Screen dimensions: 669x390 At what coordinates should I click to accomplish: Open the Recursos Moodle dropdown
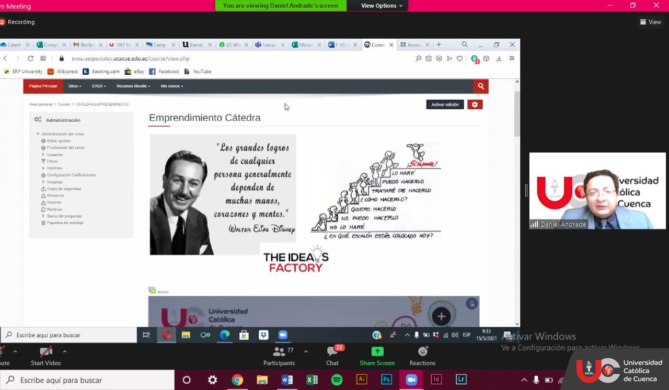coord(133,86)
